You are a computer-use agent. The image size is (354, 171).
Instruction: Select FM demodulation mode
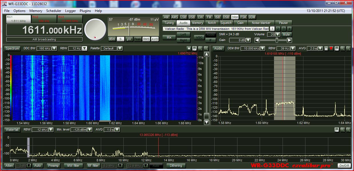tap(209, 17)
